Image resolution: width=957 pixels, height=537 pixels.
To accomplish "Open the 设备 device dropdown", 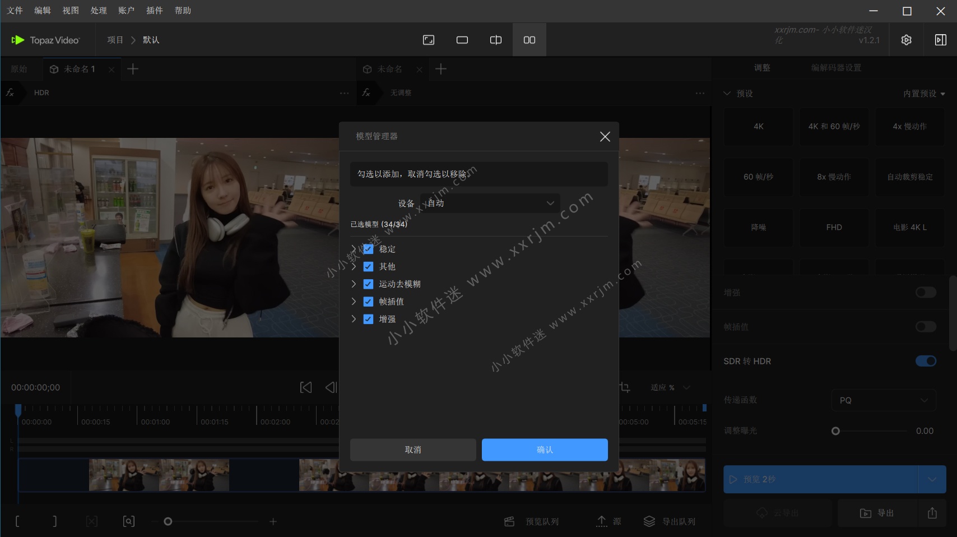I will coord(490,203).
